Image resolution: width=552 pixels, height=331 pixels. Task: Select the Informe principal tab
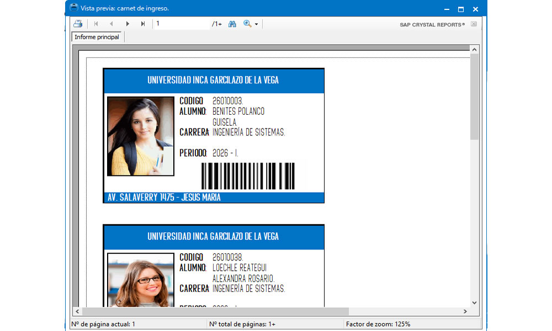tap(97, 37)
